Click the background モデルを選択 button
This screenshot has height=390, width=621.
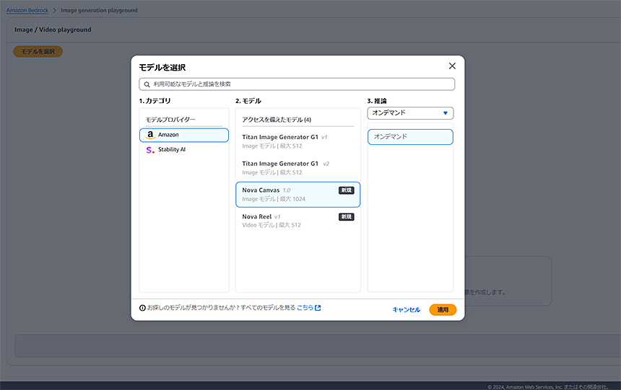click(x=38, y=51)
